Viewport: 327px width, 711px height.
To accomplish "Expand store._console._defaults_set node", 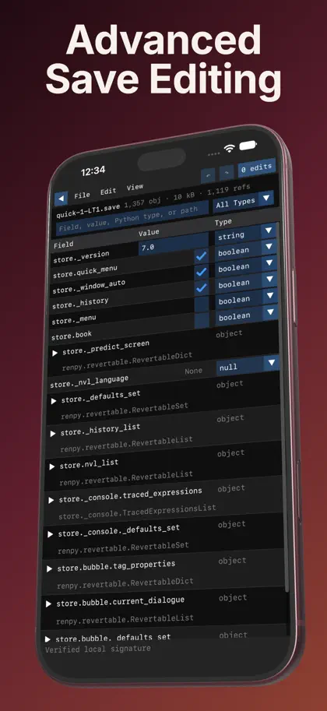I will [x=50, y=534].
